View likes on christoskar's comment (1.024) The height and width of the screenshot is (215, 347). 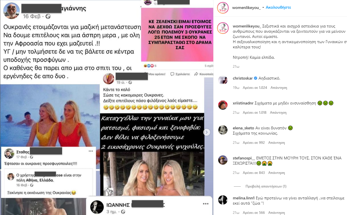[255, 88]
